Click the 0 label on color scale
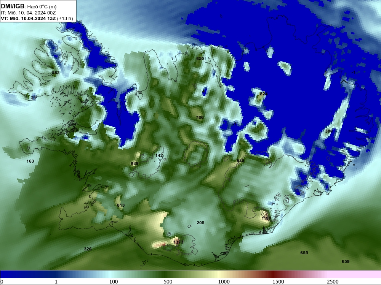This screenshot has height=285, width=381. pos(2,282)
